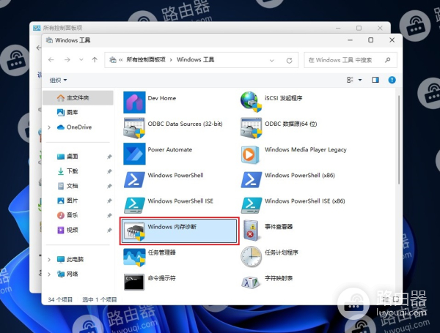
Task: Navigate forward with the forward arrow
Action: pos(67,60)
